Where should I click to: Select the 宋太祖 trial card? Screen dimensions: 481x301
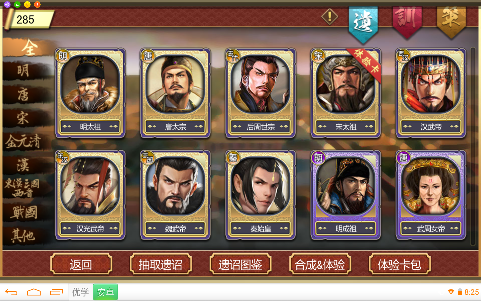346,93
